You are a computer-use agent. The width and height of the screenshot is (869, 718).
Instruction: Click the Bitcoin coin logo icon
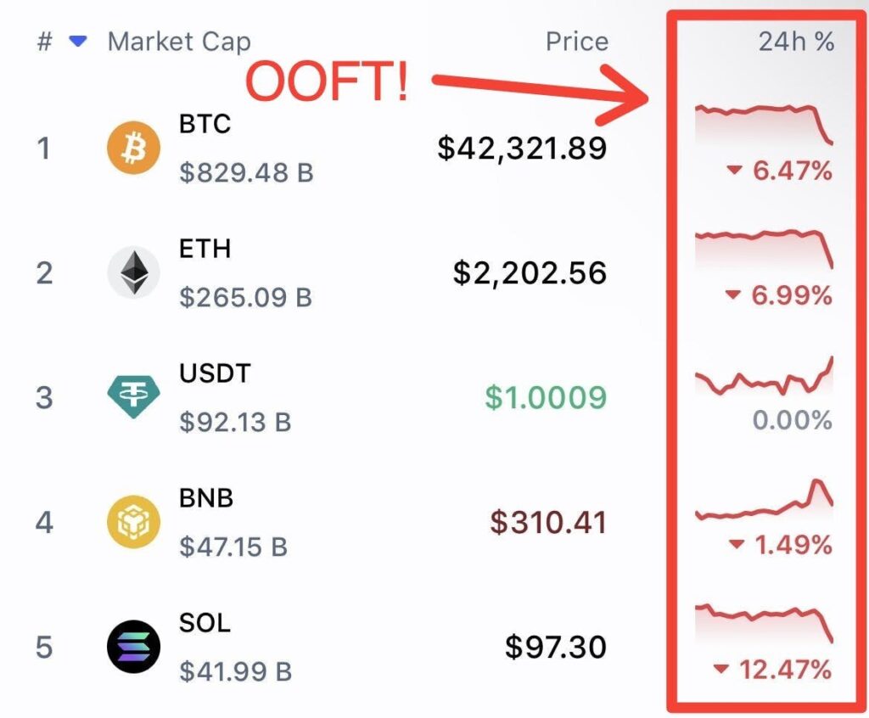133,149
